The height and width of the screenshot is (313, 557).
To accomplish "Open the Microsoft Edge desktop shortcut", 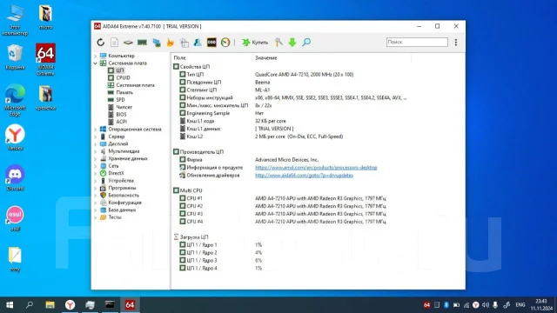I will click(15, 100).
